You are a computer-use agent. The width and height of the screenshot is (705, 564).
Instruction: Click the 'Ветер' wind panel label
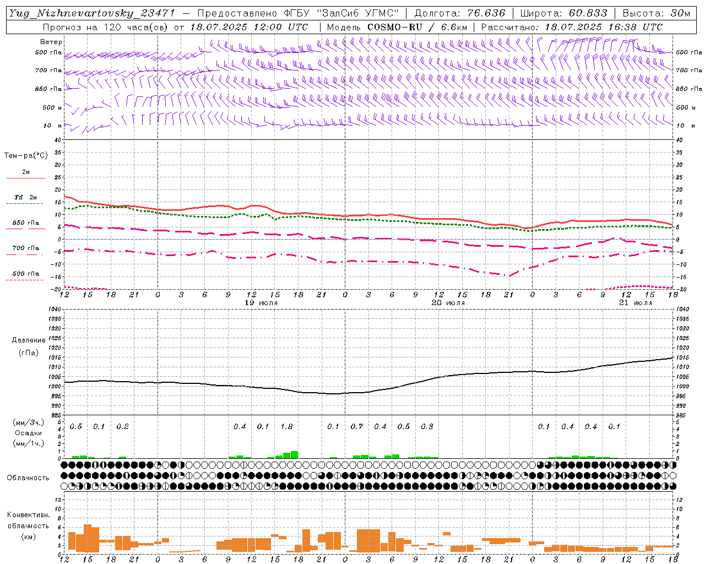(51, 42)
